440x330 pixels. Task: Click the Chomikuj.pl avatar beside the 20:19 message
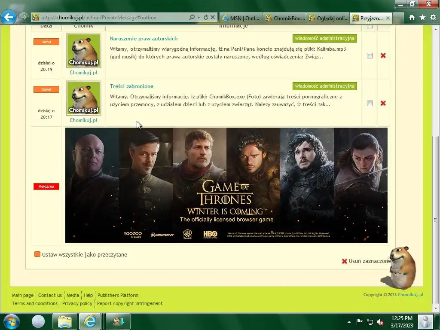point(83,51)
